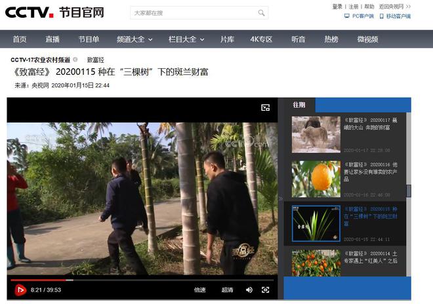Open the 登录 login link
Viewport: 433px width, 304px height.
pyautogui.click(x=337, y=7)
